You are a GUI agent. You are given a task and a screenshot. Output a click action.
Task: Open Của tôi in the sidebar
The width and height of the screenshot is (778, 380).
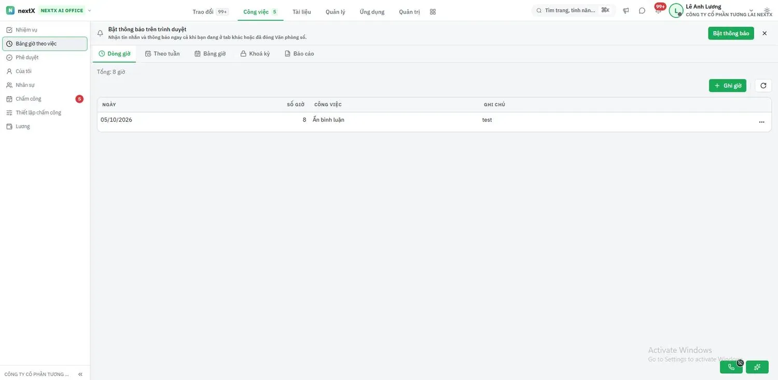point(45,71)
